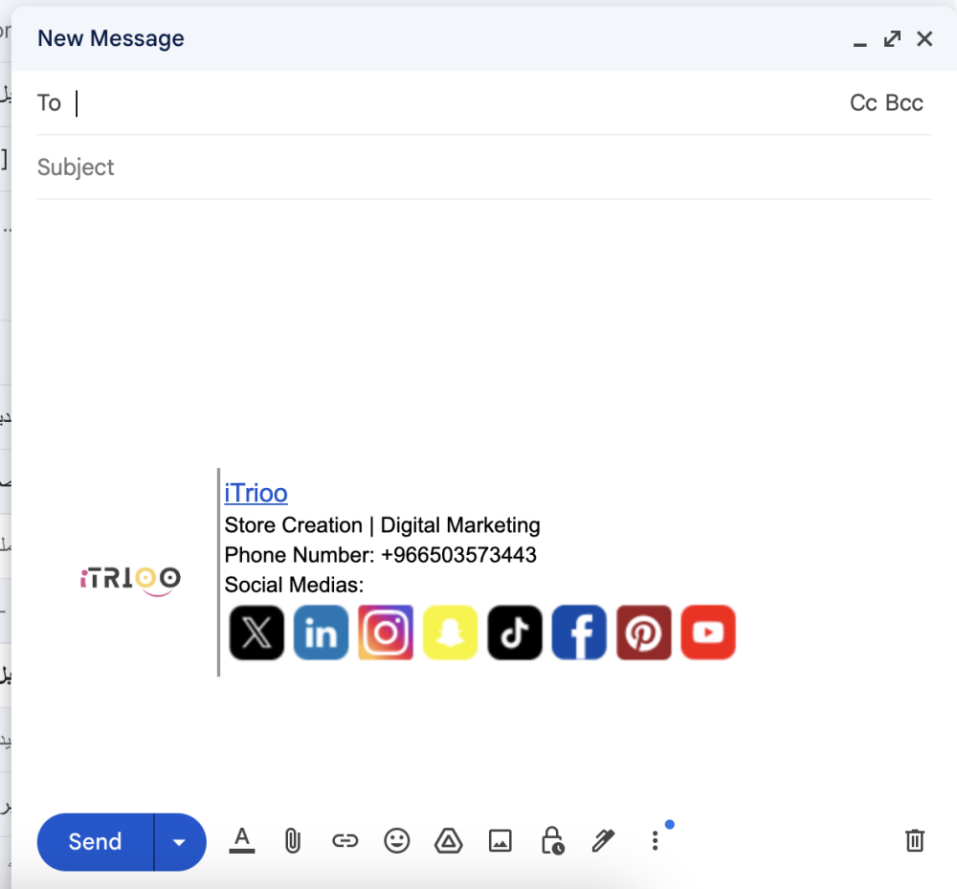Open send options dropdown arrow
This screenshot has width=957, height=889.
click(180, 842)
